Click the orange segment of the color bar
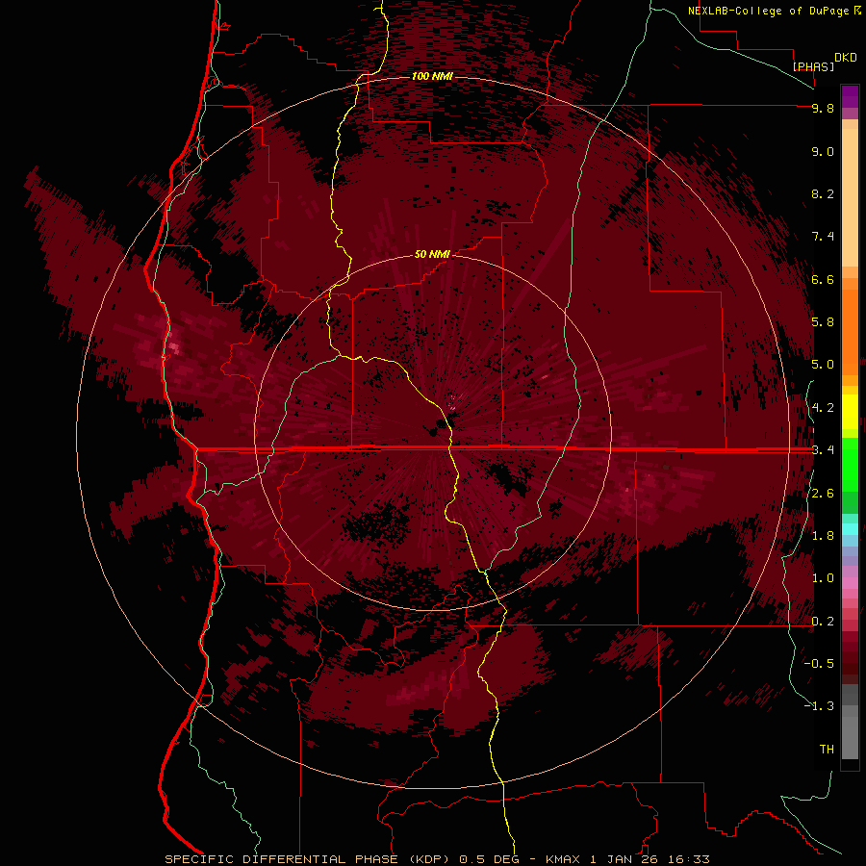Viewport: 866px width, 866px height. point(850,331)
